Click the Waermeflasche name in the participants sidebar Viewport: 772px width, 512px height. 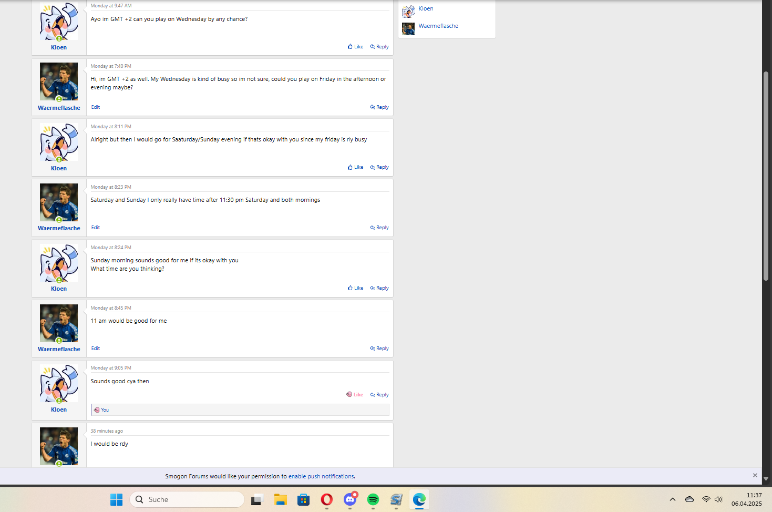438,26
